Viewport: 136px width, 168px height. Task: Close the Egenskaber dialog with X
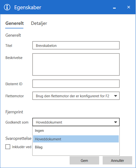[129, 7]
